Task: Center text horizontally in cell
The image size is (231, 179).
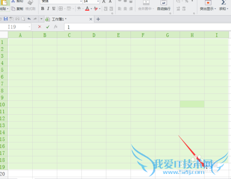Action: (125, 9)
